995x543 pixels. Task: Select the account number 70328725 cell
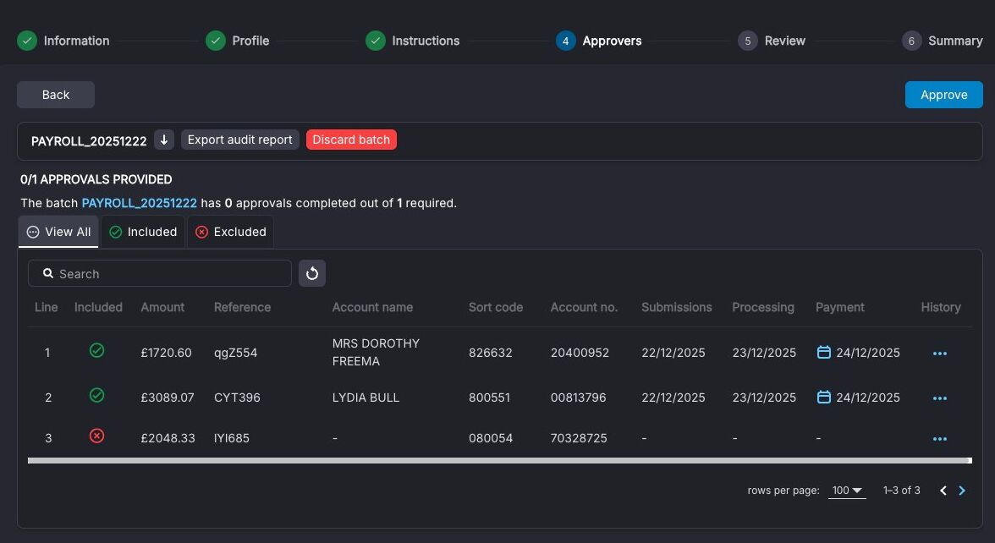tap(579, 438)
